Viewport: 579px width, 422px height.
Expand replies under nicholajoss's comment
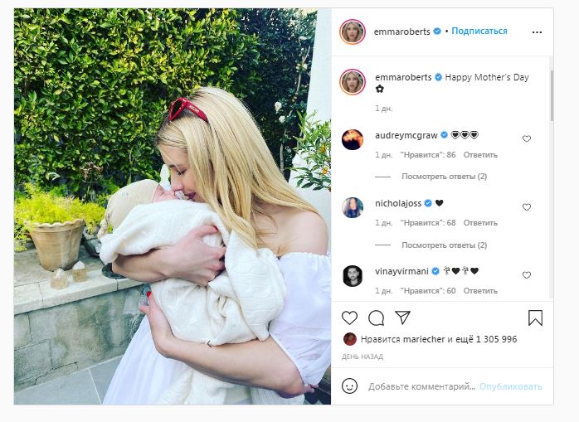(x=444, y=245)
